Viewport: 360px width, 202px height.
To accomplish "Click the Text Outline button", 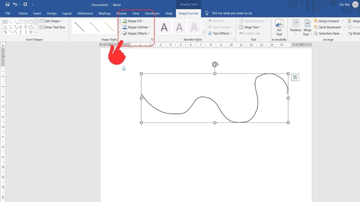I will [220, 27].
